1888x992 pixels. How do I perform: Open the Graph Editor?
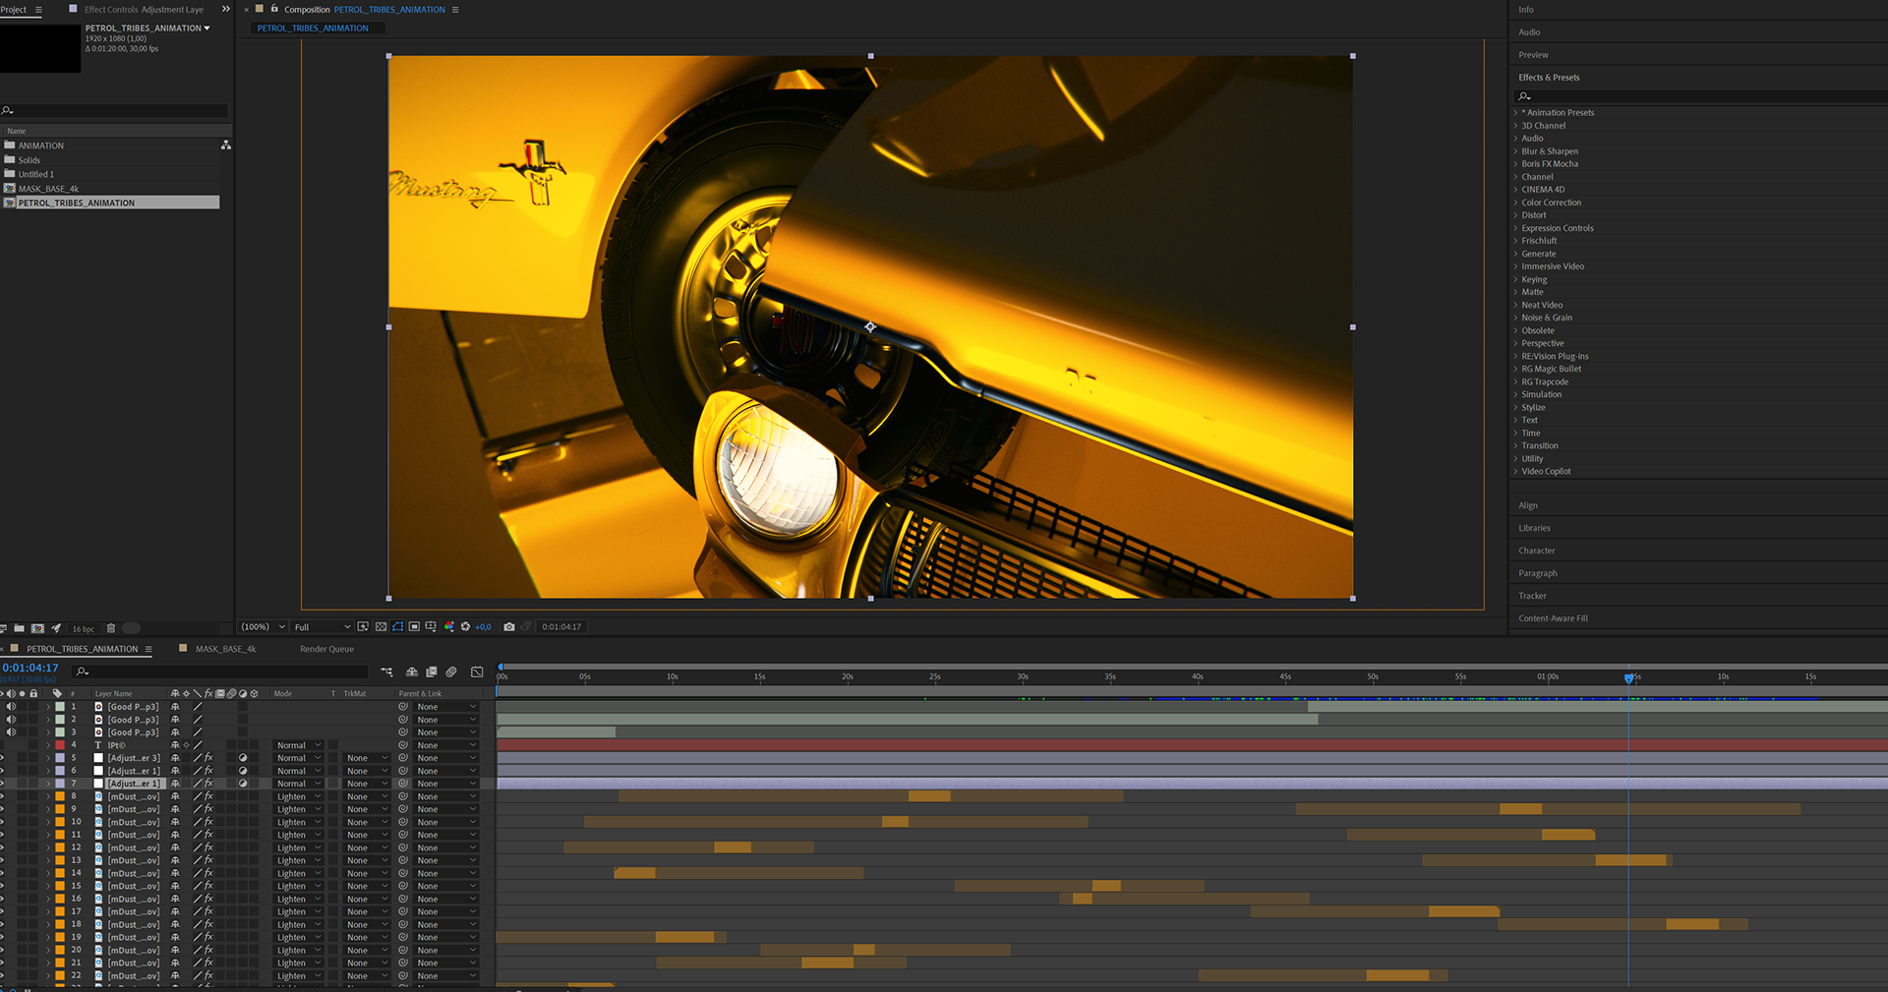point(477,671)
